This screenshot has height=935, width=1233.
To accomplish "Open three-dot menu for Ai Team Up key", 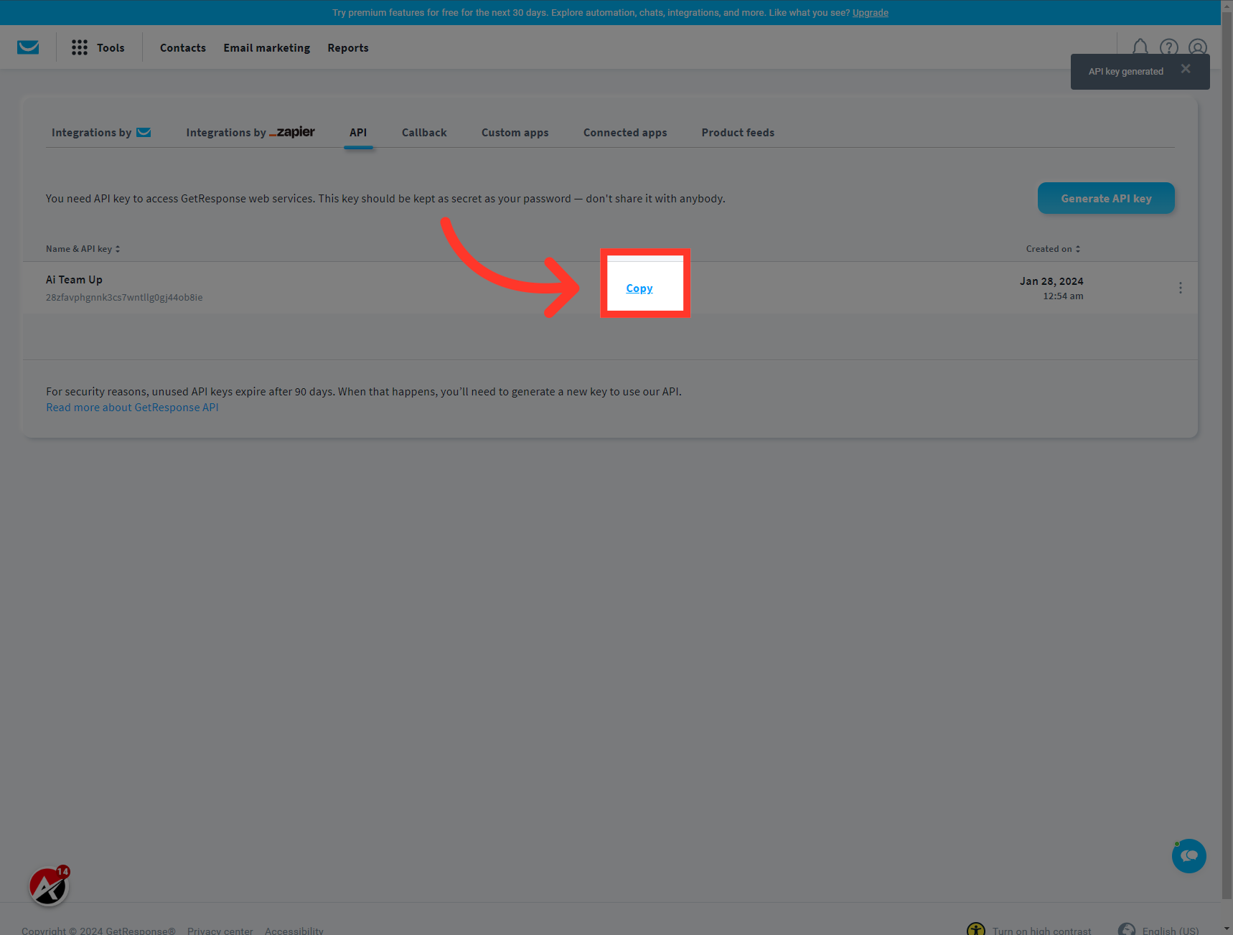I will pyautogui.click(x=1180, y=288).
